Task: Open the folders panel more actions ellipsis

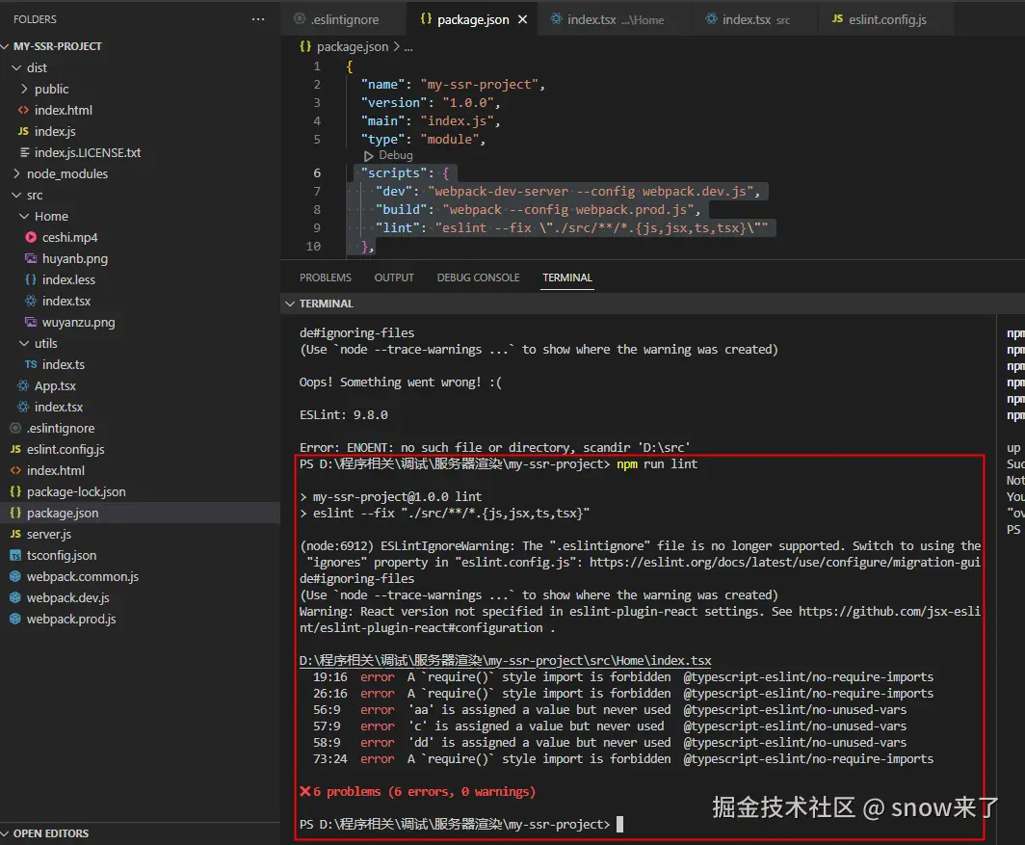Action: coord(258,19)
